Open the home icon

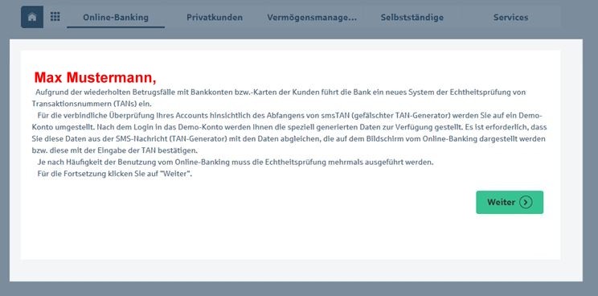(32, 17)
